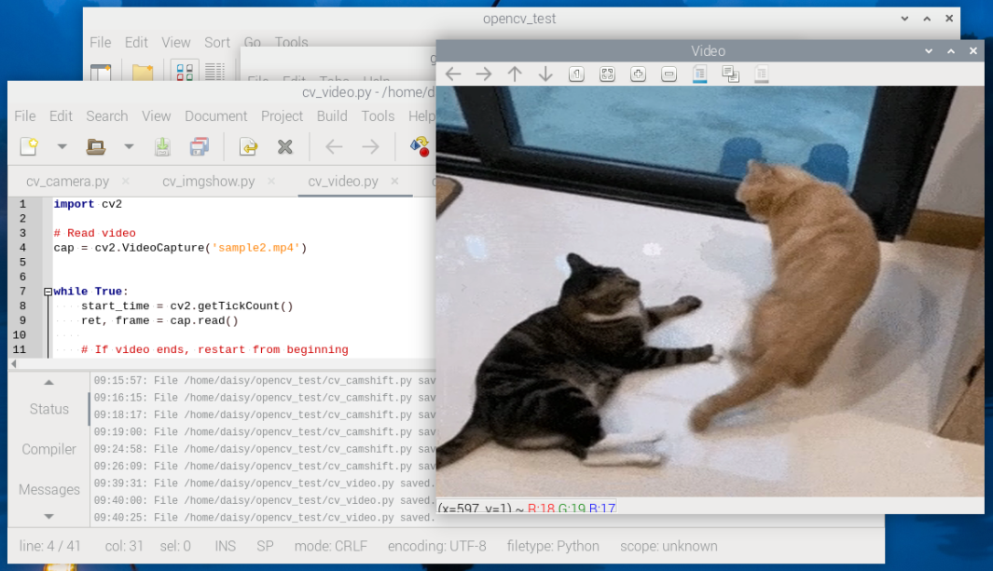Click the editor horizontal scrollbar left arrow
This screenshot has width=993, height=571.
point(13,363)
